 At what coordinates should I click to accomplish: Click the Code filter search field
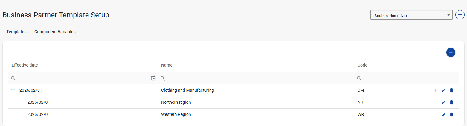click(x=407, y=78)
